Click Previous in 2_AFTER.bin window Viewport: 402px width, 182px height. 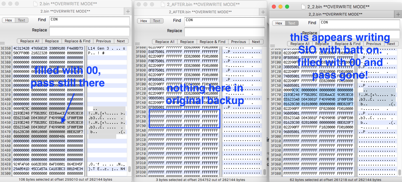238,42
